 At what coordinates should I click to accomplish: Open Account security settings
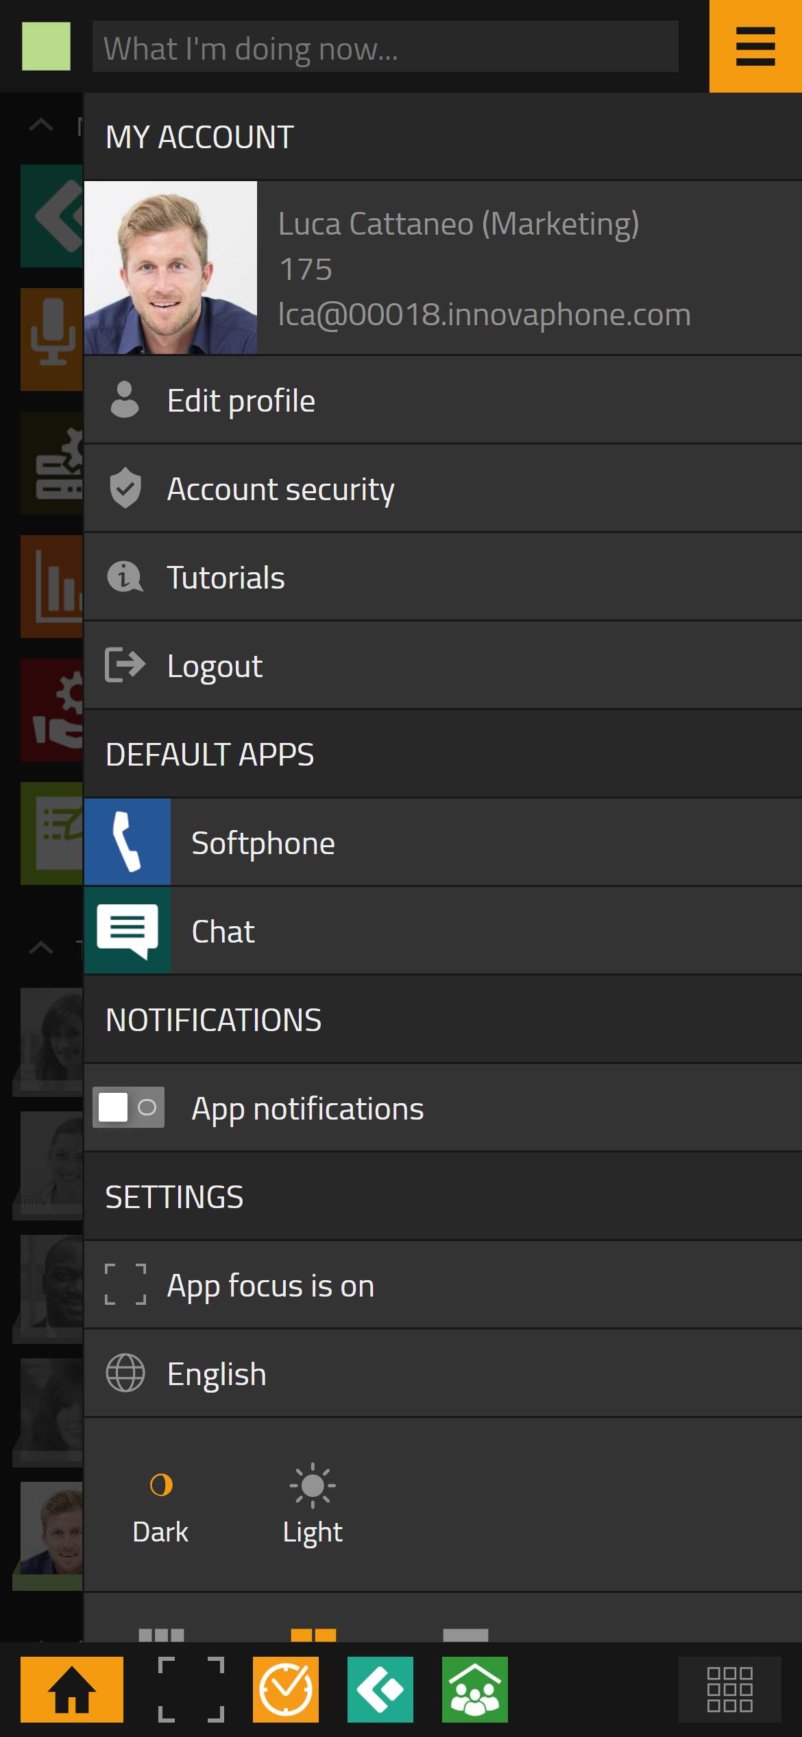[x=443, y=489]
